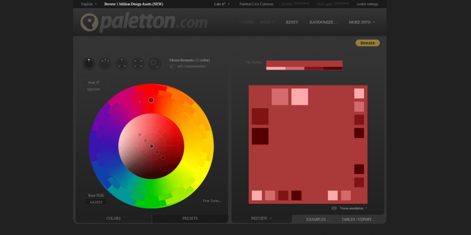Select the Free style gears mode icon
The height and width of the screenshot is (235, 471).
(x=155, y=64)
